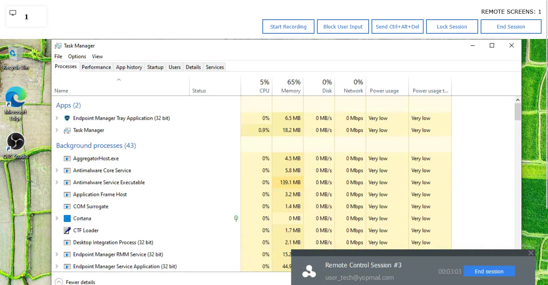Open the File menu in Task Manager
548x285 pixels.
(58, 57)
